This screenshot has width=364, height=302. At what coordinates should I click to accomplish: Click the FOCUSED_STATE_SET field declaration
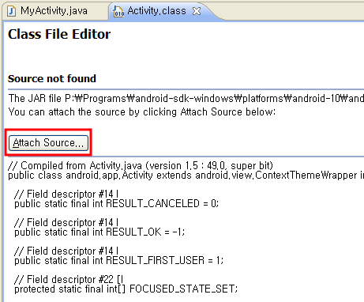(126, 289)
